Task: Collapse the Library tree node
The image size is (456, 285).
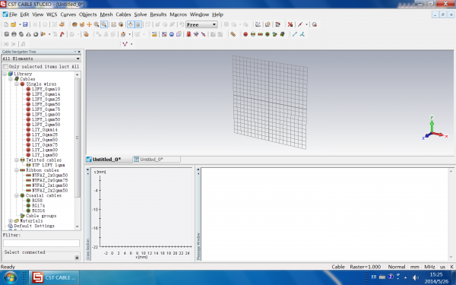Action: [x=5, y=74]
